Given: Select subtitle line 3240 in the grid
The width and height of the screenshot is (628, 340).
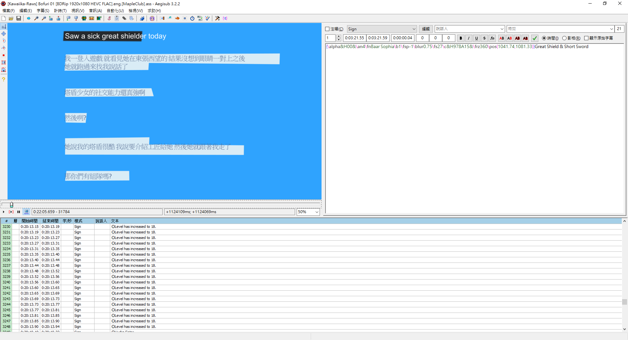Looking at the screenshot, I should pos(311,282).
